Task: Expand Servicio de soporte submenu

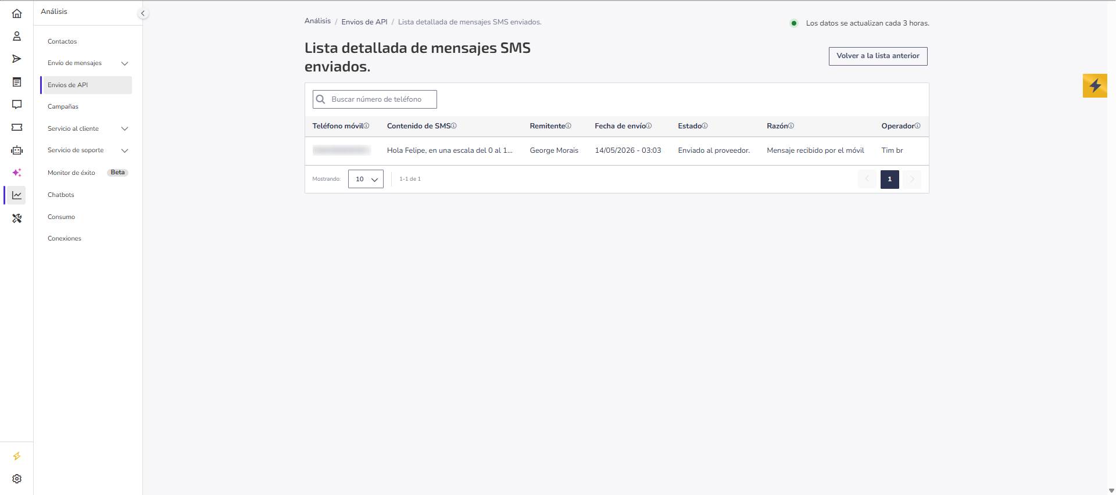Action: click(x=124, y=150)
